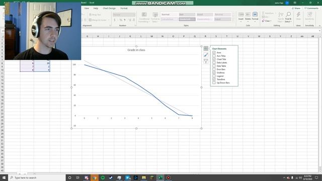Open the Number group dialog launcher
Screen dimensions: 322x181
(135, 26)
